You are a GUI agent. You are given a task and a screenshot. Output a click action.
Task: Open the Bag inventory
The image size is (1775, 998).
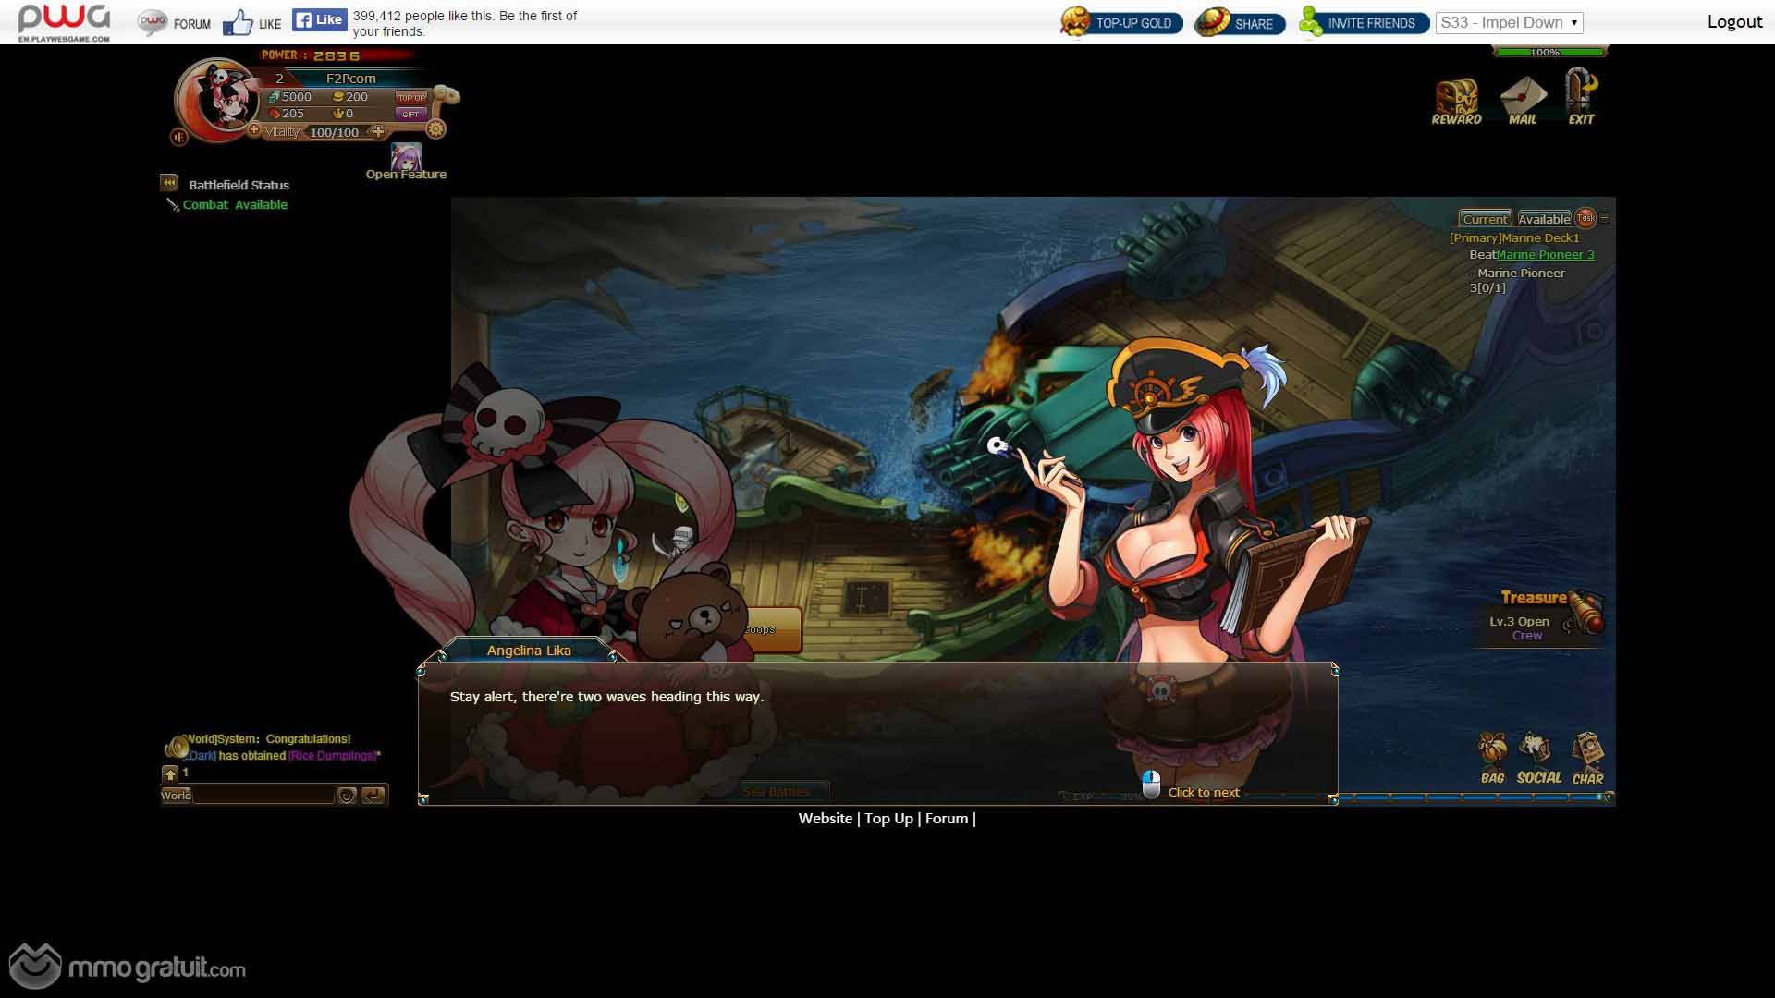point(1492,759)
